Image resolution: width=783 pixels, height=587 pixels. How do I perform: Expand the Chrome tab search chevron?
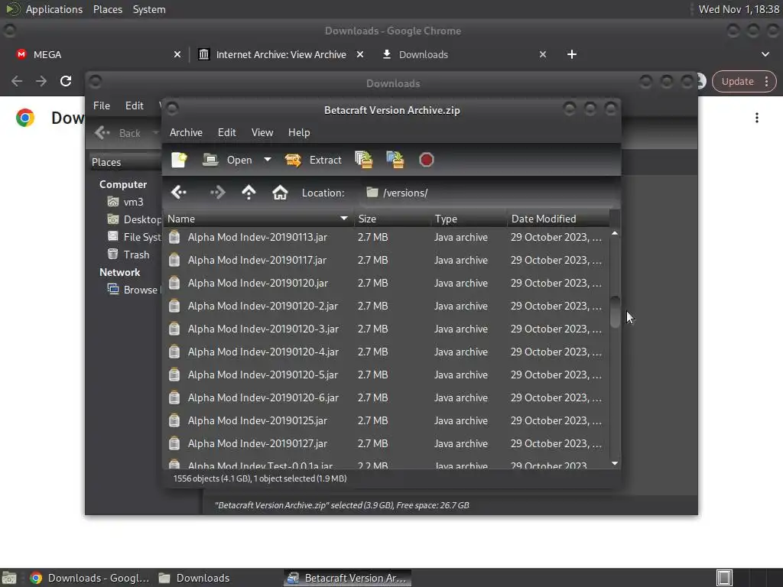765,54
